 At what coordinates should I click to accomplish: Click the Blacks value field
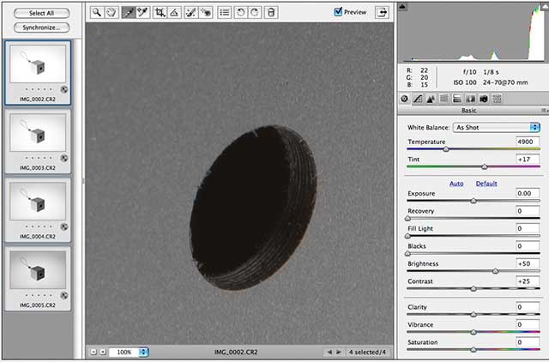[528, 246]
